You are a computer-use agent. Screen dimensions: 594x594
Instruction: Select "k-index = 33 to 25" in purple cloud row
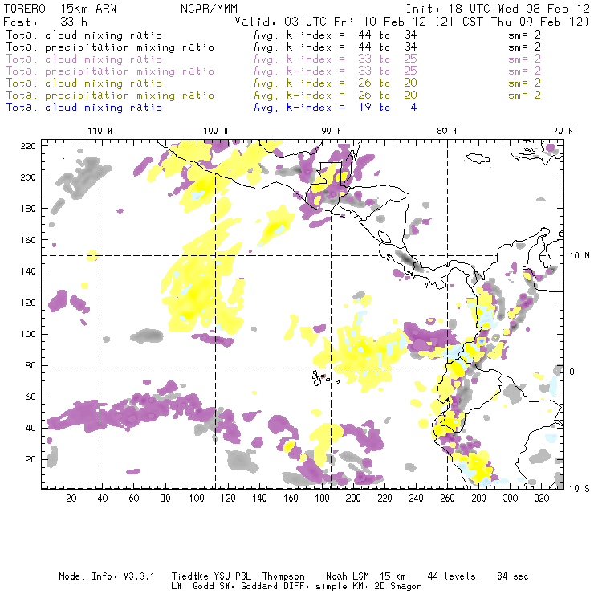pyautogui.click(x=352, y=59)
